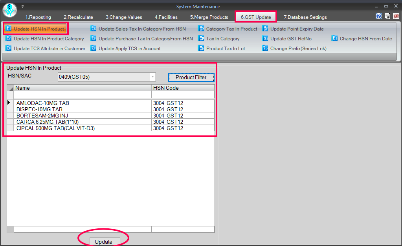Sort by the HSN Code column header
This screenshot has height=246, width=402.
(183, 88)
